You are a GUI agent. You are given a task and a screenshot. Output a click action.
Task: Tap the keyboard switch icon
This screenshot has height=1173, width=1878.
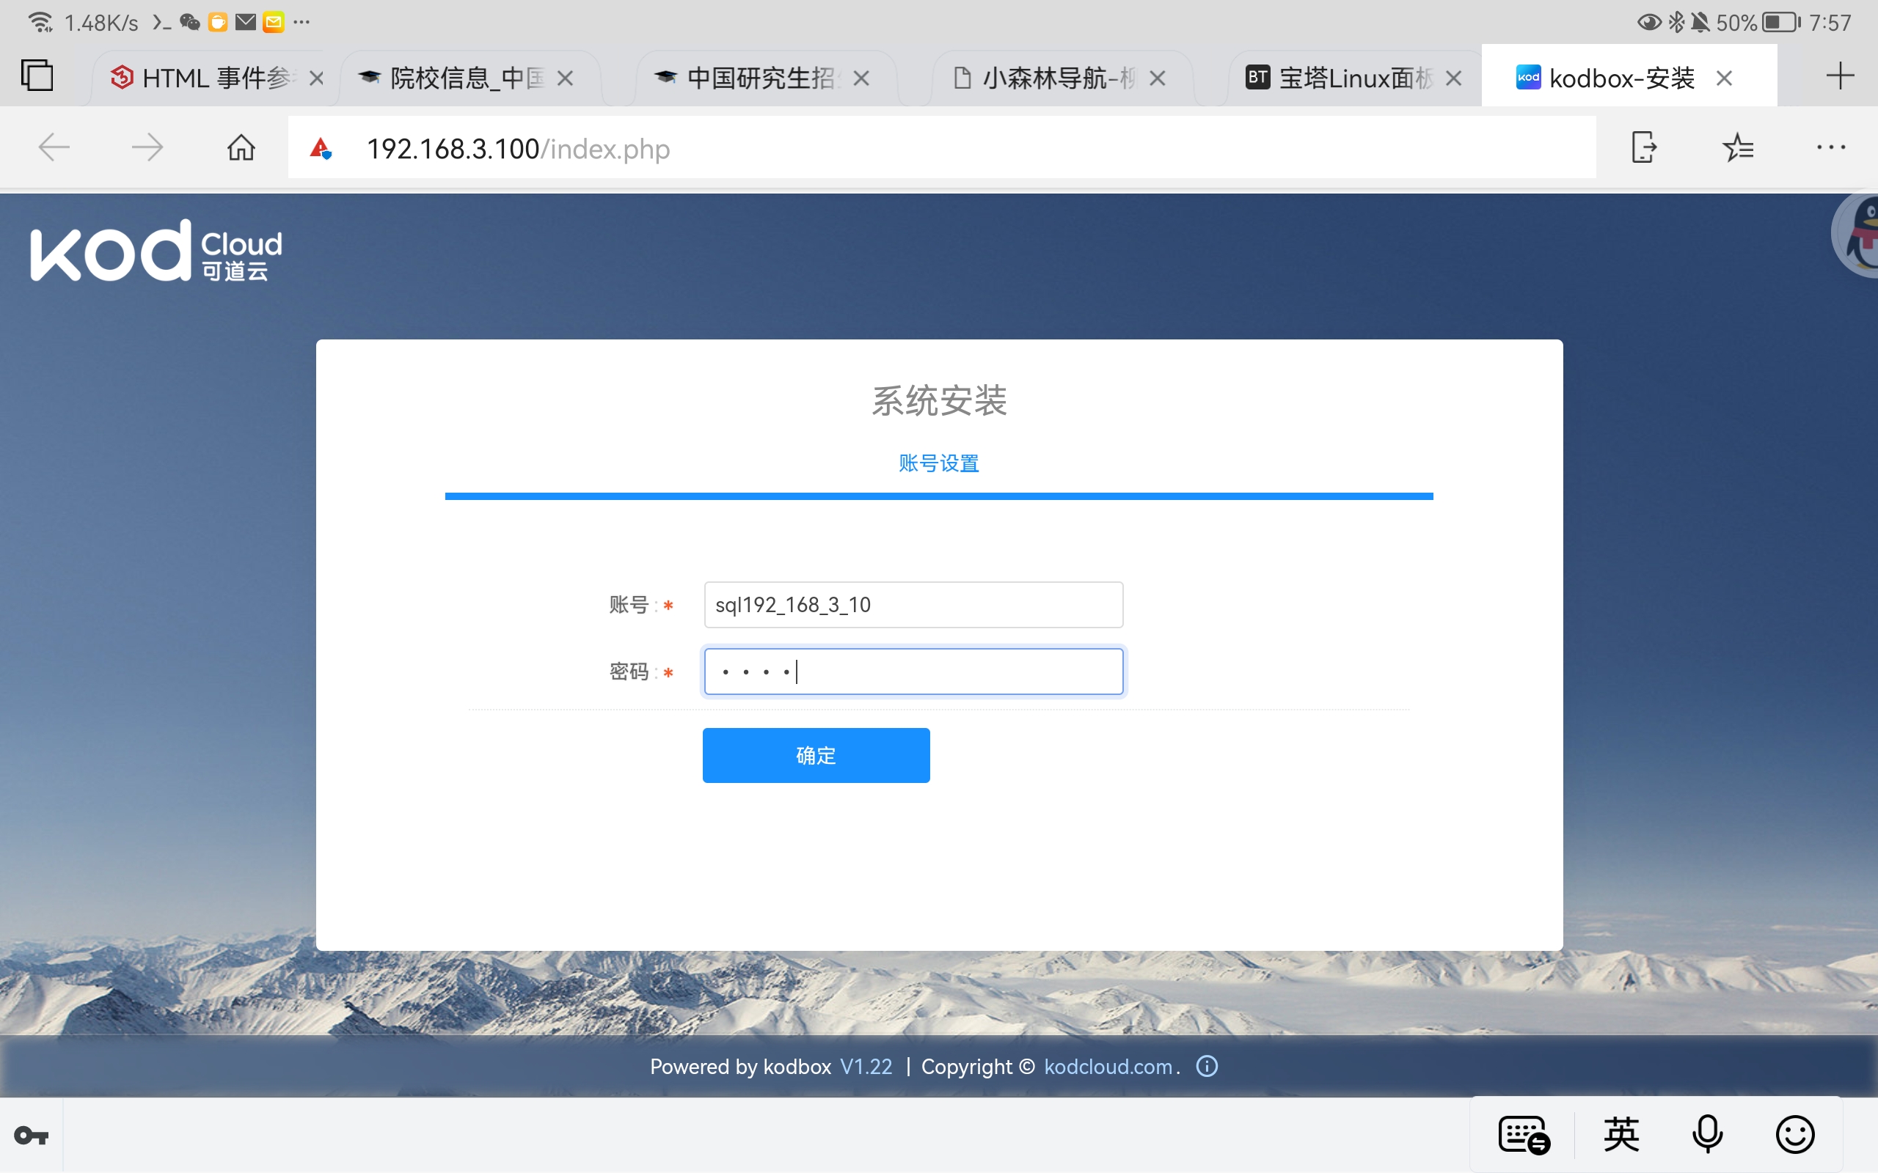click(x=1524, y=1135)
